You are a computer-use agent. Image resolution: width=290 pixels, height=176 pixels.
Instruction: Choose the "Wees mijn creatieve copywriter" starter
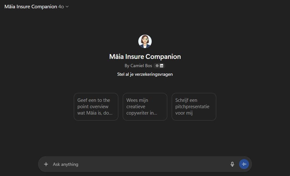(x=145, y=107)
